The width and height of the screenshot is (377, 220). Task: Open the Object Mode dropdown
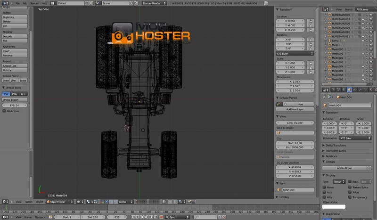tap(60, 202)
